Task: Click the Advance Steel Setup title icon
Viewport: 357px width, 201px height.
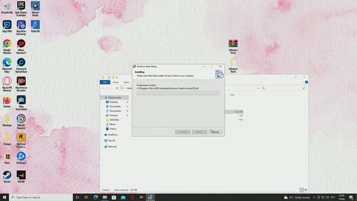Action: pyautogui.click(x=134, y=66)
